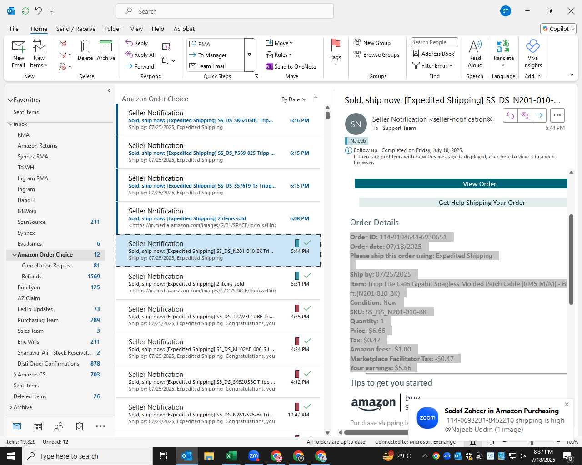Click the Zoom notification from Sadaf Zaheer
The width and height of the screenshot is (582, 465).
pyautogui.click(x=491, y=420)
